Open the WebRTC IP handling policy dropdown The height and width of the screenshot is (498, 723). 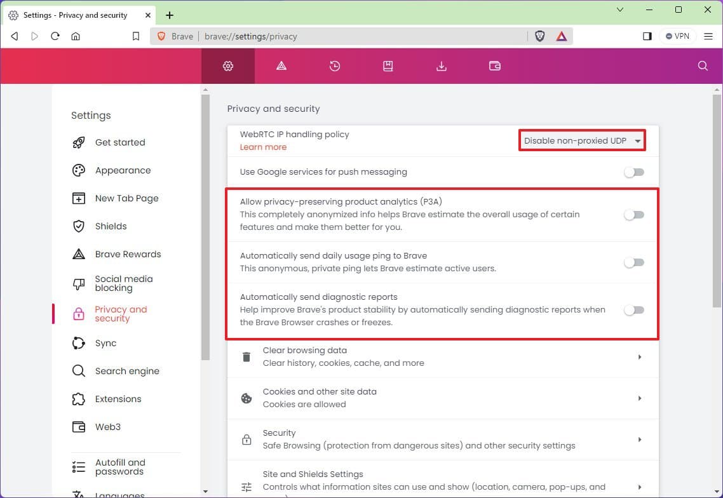[x=581, y=140]
